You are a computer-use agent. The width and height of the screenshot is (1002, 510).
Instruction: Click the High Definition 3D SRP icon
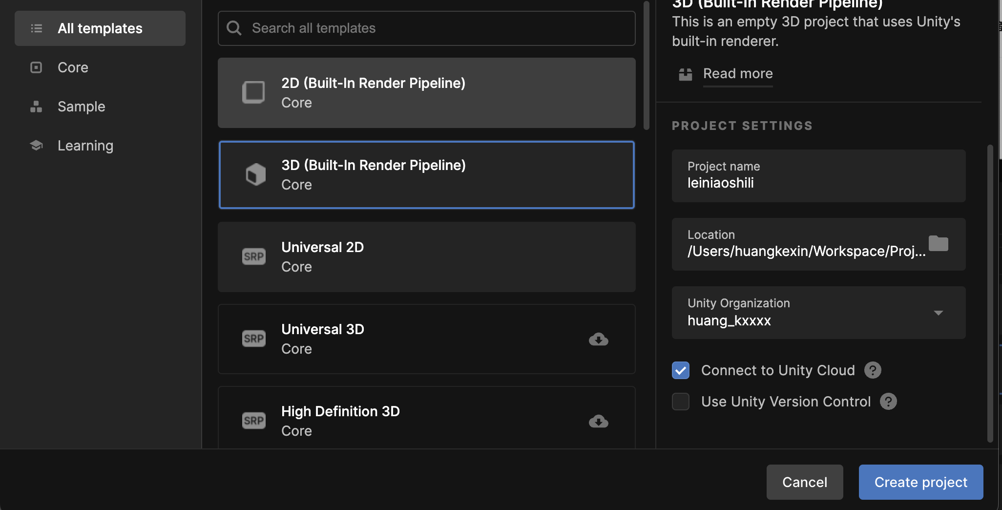(x=254, y=421)
